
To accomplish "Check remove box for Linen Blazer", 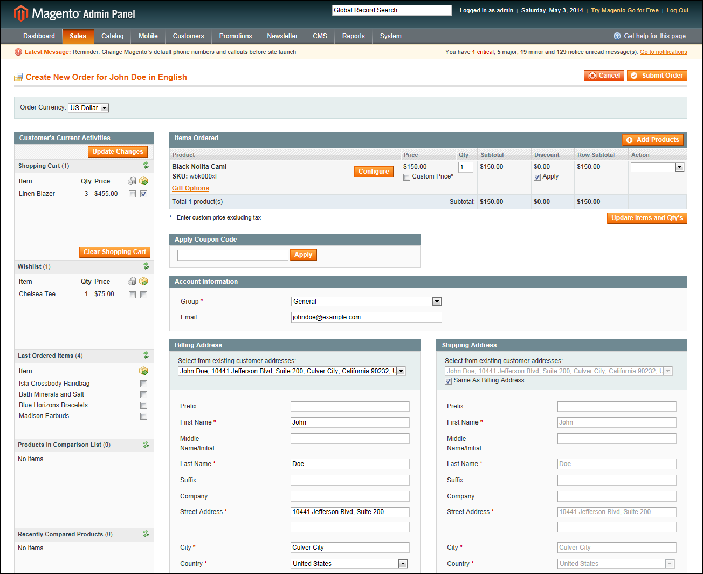I will pos(132,194).
